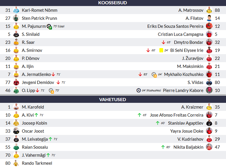The height and width of the screenshot is (167, 226).
Task: Click the green arrow next to Stanislav Agaptšev
Action: coord(158,123)
